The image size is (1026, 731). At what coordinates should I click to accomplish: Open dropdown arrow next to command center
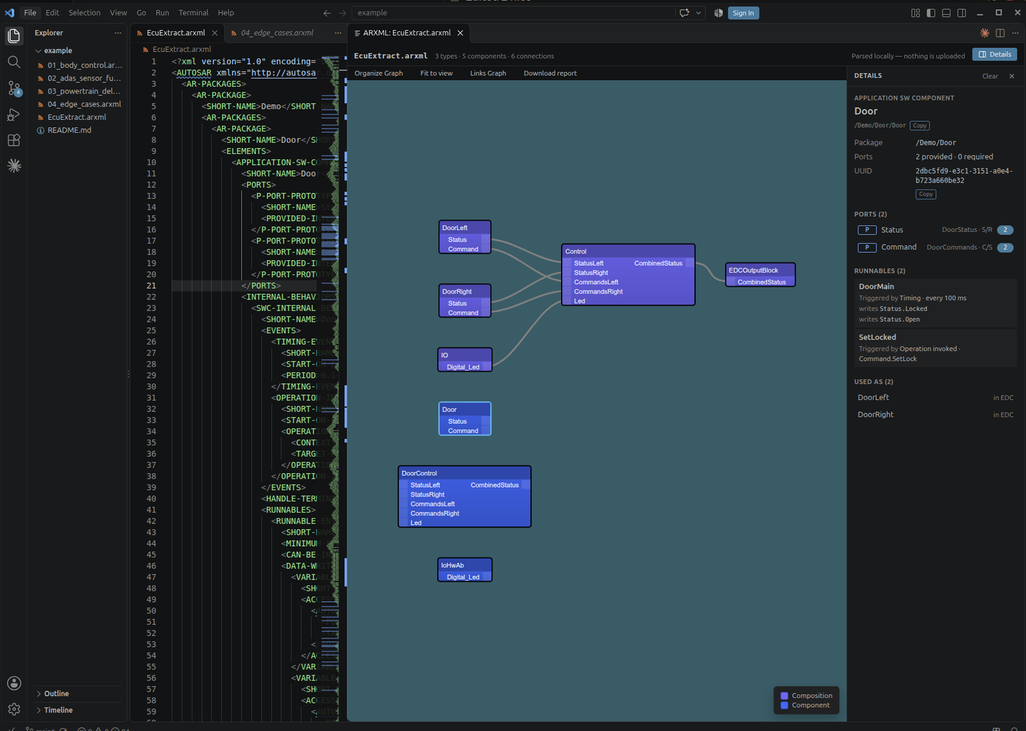tap(699, 13)
